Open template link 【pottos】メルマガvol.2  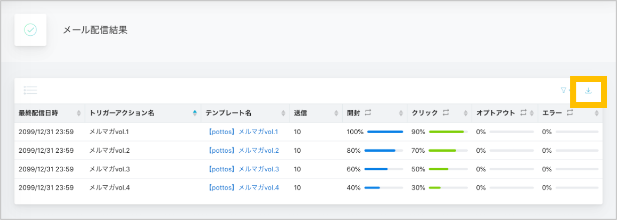tap(242, 150)
